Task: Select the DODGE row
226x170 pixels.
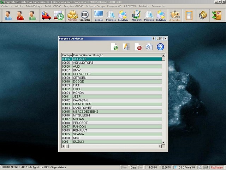Action: 112,81
